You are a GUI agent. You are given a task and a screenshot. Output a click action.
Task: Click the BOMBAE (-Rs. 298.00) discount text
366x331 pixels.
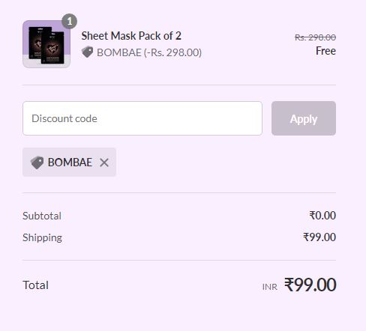click(149, 52)
